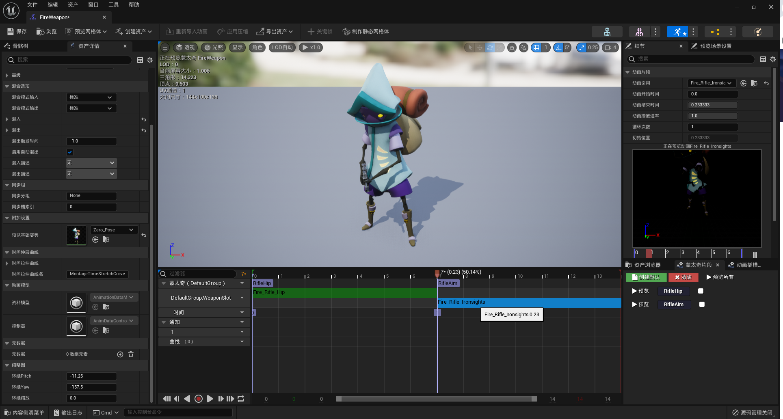Image resolution: width=783 pixels, height=419 pixels.
Task: Open 内容侧滑菜单 content drawer
Action: point(24,413)
